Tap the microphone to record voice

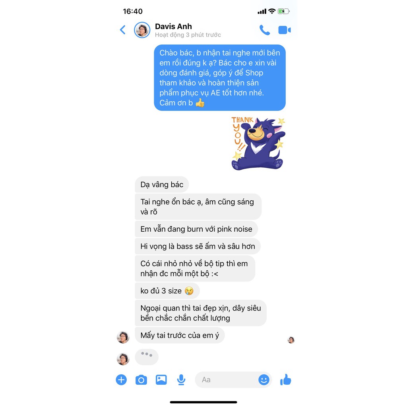click(181, 380)
